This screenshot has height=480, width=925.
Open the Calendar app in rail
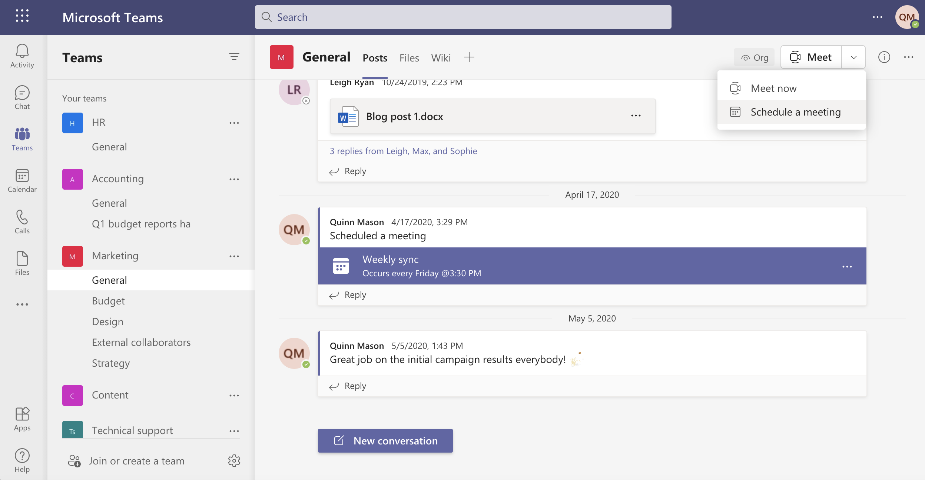pos(22,181)
